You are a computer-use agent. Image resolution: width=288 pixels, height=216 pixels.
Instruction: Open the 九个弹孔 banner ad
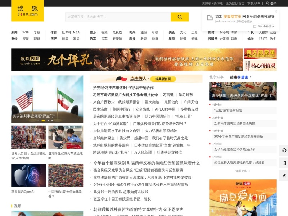pyautogui.click(x=127, y=59)
